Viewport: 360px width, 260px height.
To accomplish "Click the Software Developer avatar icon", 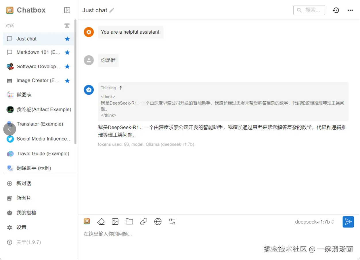I will (x=10, y=66).
